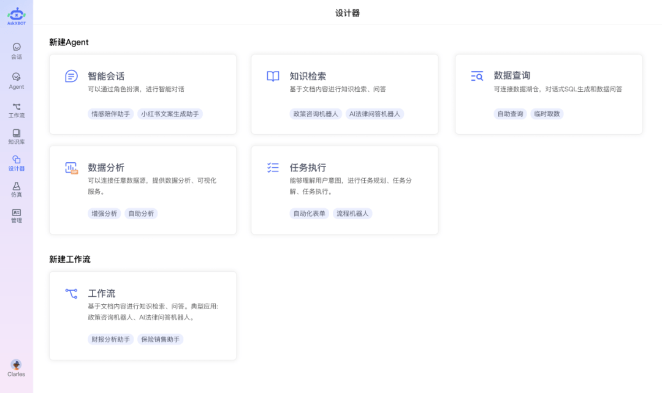Click the book icon on 知识检索 card
The height and width of the screenshot is (393, 662).
click(x=273, y=76)
